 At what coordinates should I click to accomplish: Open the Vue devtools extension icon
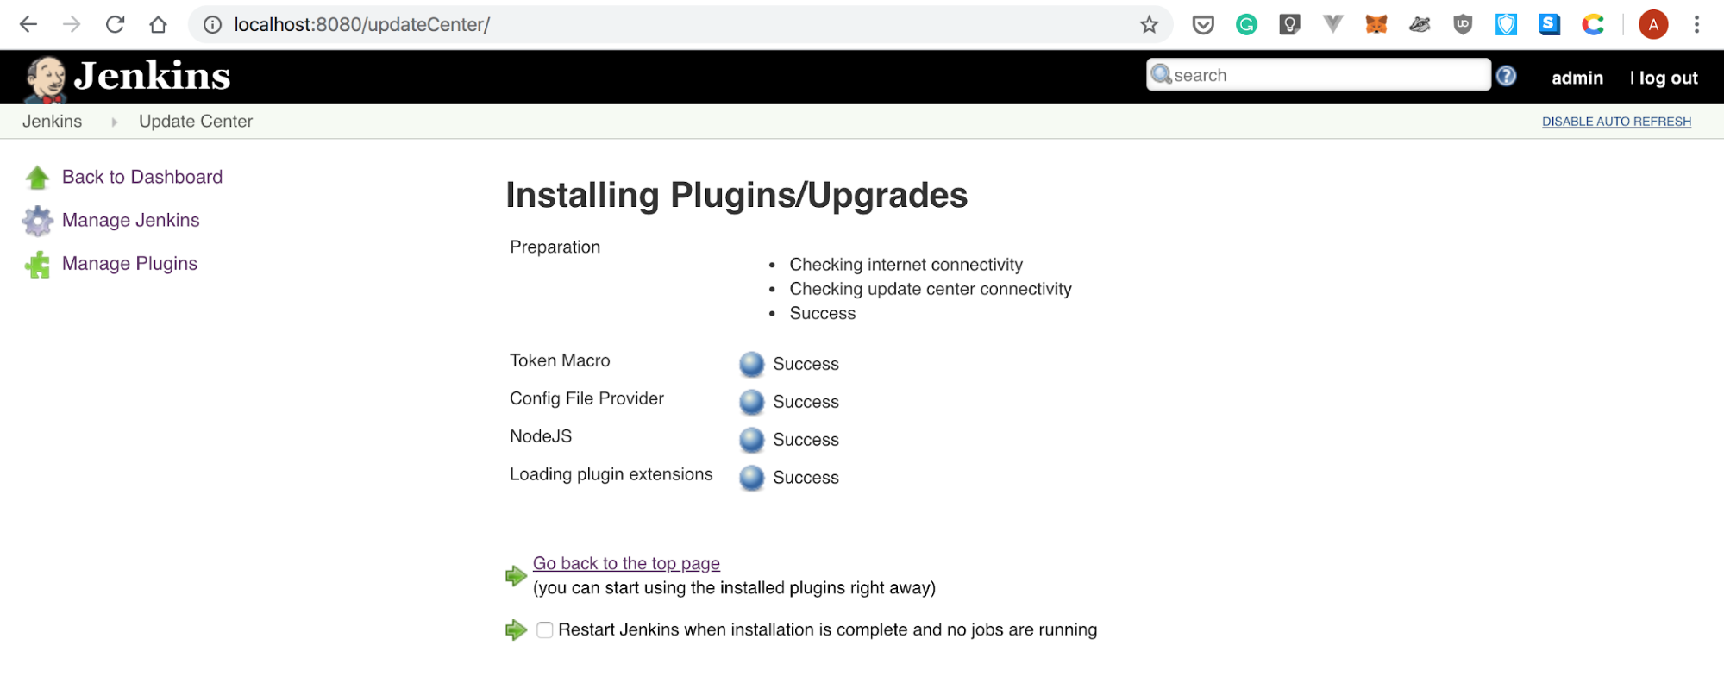(1333, 24)
